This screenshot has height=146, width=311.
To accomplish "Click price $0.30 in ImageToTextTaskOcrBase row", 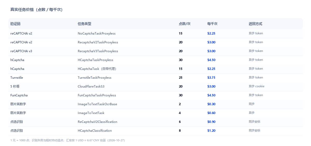I will click(x=211, y=104).
